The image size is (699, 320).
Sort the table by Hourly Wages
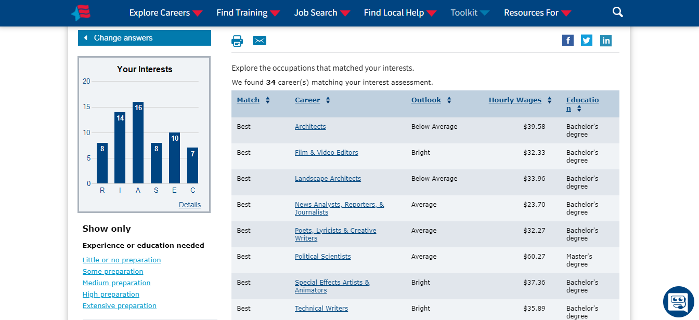pyautogui.click(x=515, y=100)
